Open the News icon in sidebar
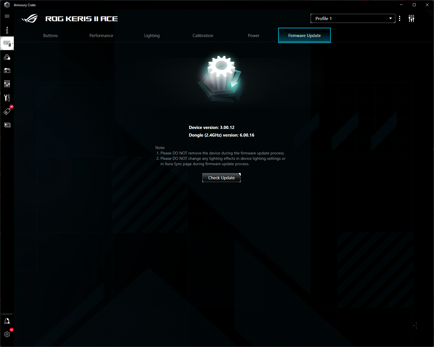Screen dimensions: 434x347 point(7,125)
